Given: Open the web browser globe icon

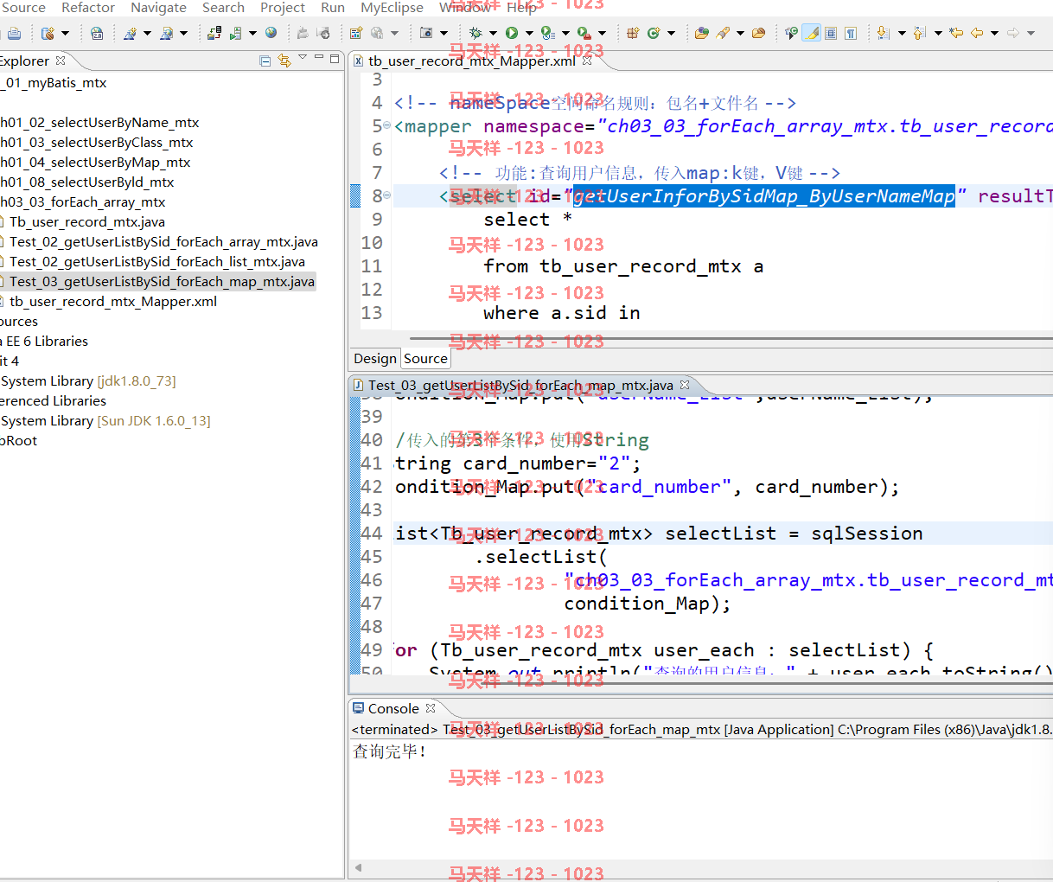Looking at the screenshot, I should 271,33.
